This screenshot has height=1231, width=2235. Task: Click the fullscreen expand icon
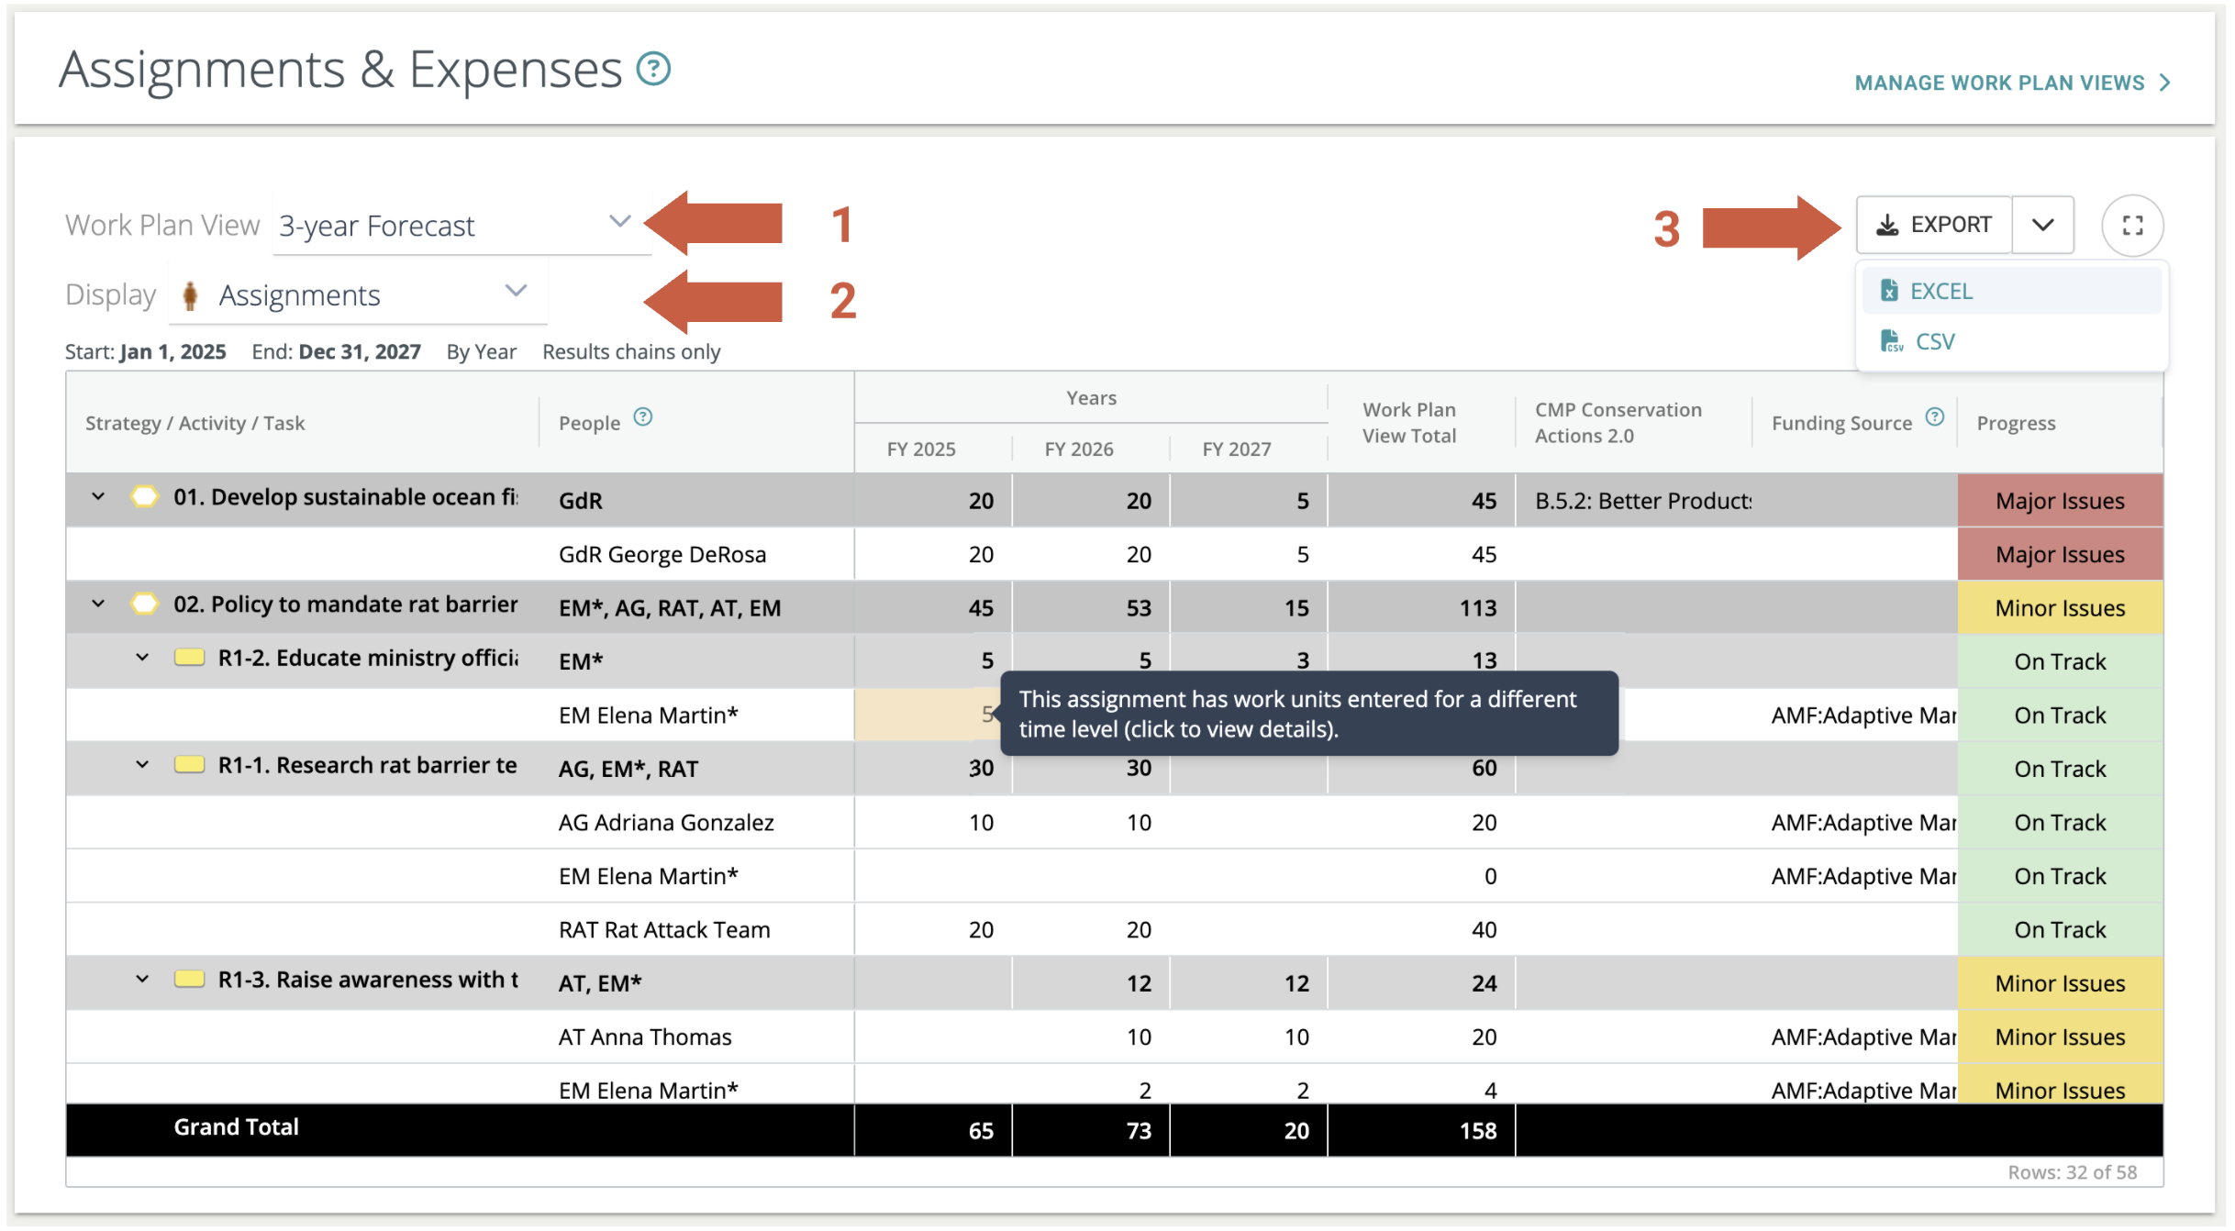coord(2132,226)
